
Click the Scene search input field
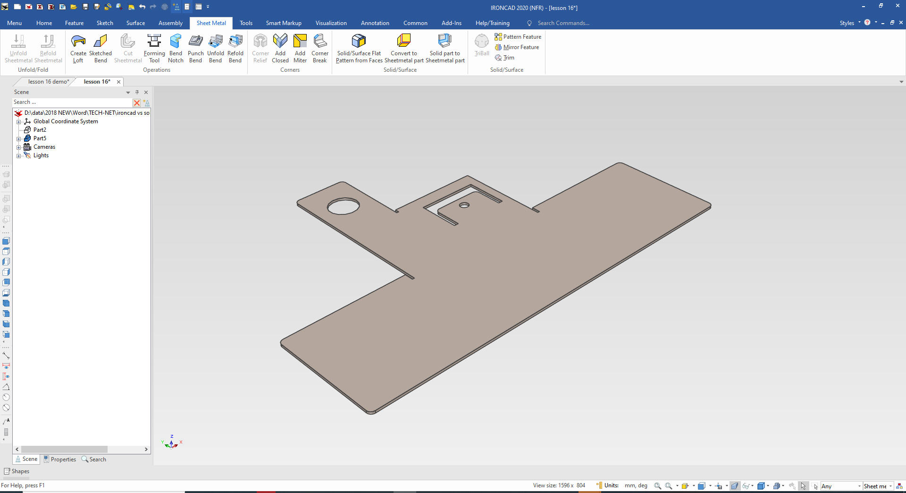tap(72, 102)
